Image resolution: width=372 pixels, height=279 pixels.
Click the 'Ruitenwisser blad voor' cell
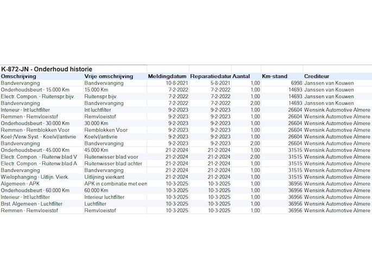pos(111,157)
